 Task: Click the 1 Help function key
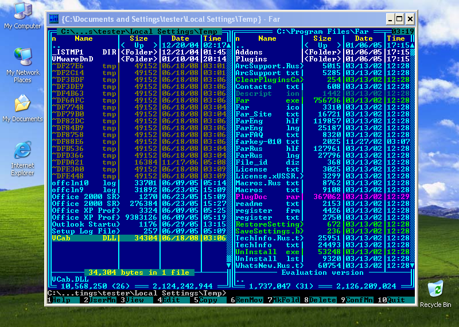tap(64, 300)
